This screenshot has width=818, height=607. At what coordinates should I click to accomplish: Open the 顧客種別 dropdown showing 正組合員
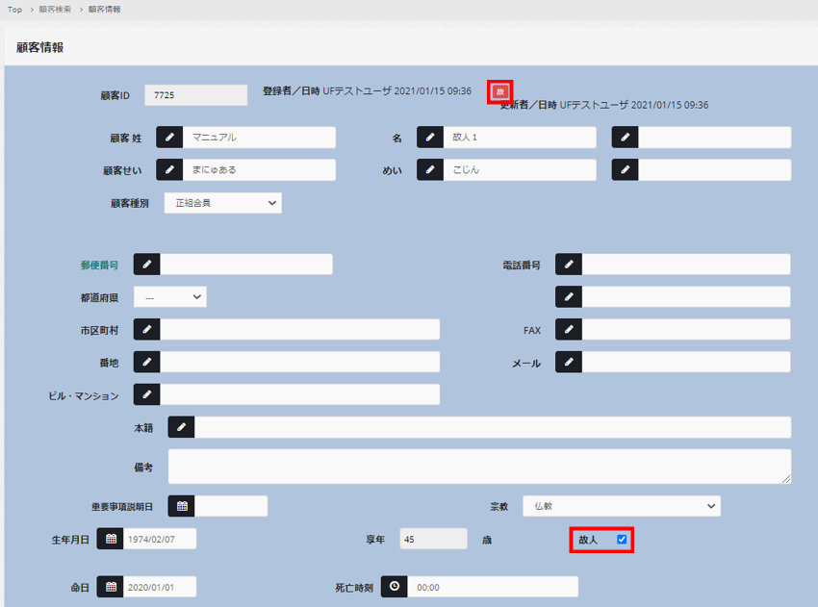click(x=222, y=203)
